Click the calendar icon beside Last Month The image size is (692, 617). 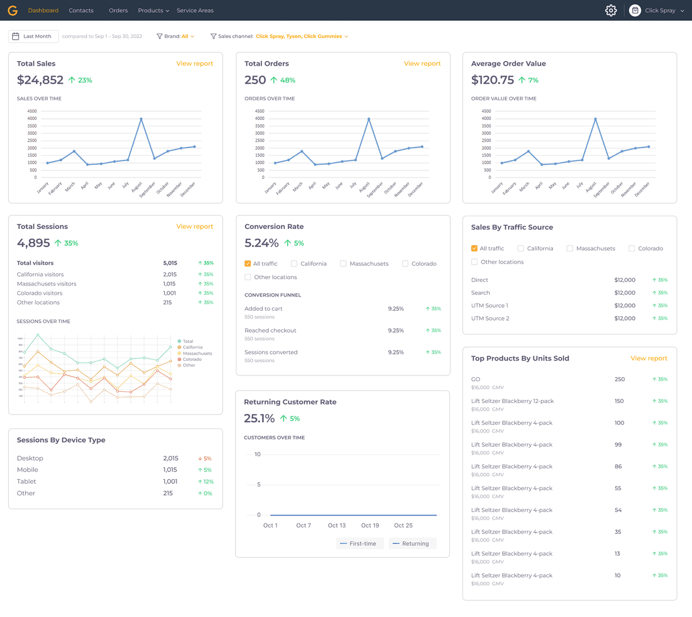point(16,36)
